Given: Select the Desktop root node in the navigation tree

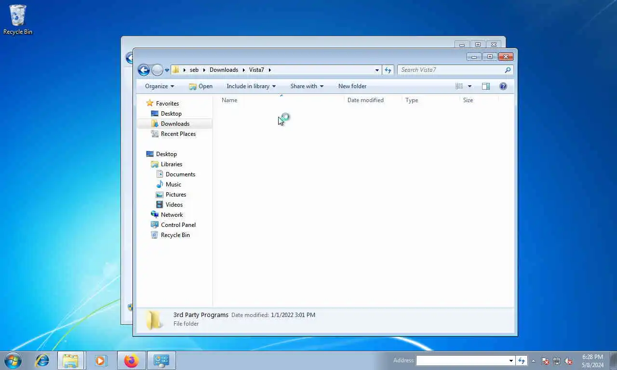Looking at the screenshot, I should click(166, 154).
